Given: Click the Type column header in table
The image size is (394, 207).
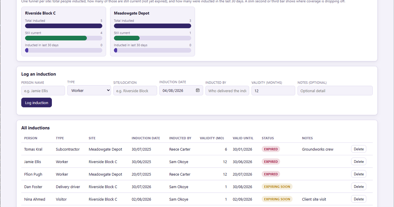Looking at the screenshot, I should 60,138.
